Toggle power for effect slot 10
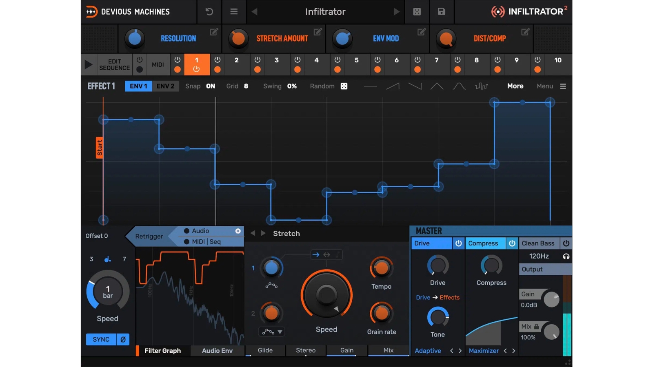This screenshot has height=367, width=653. click(538, 60)
